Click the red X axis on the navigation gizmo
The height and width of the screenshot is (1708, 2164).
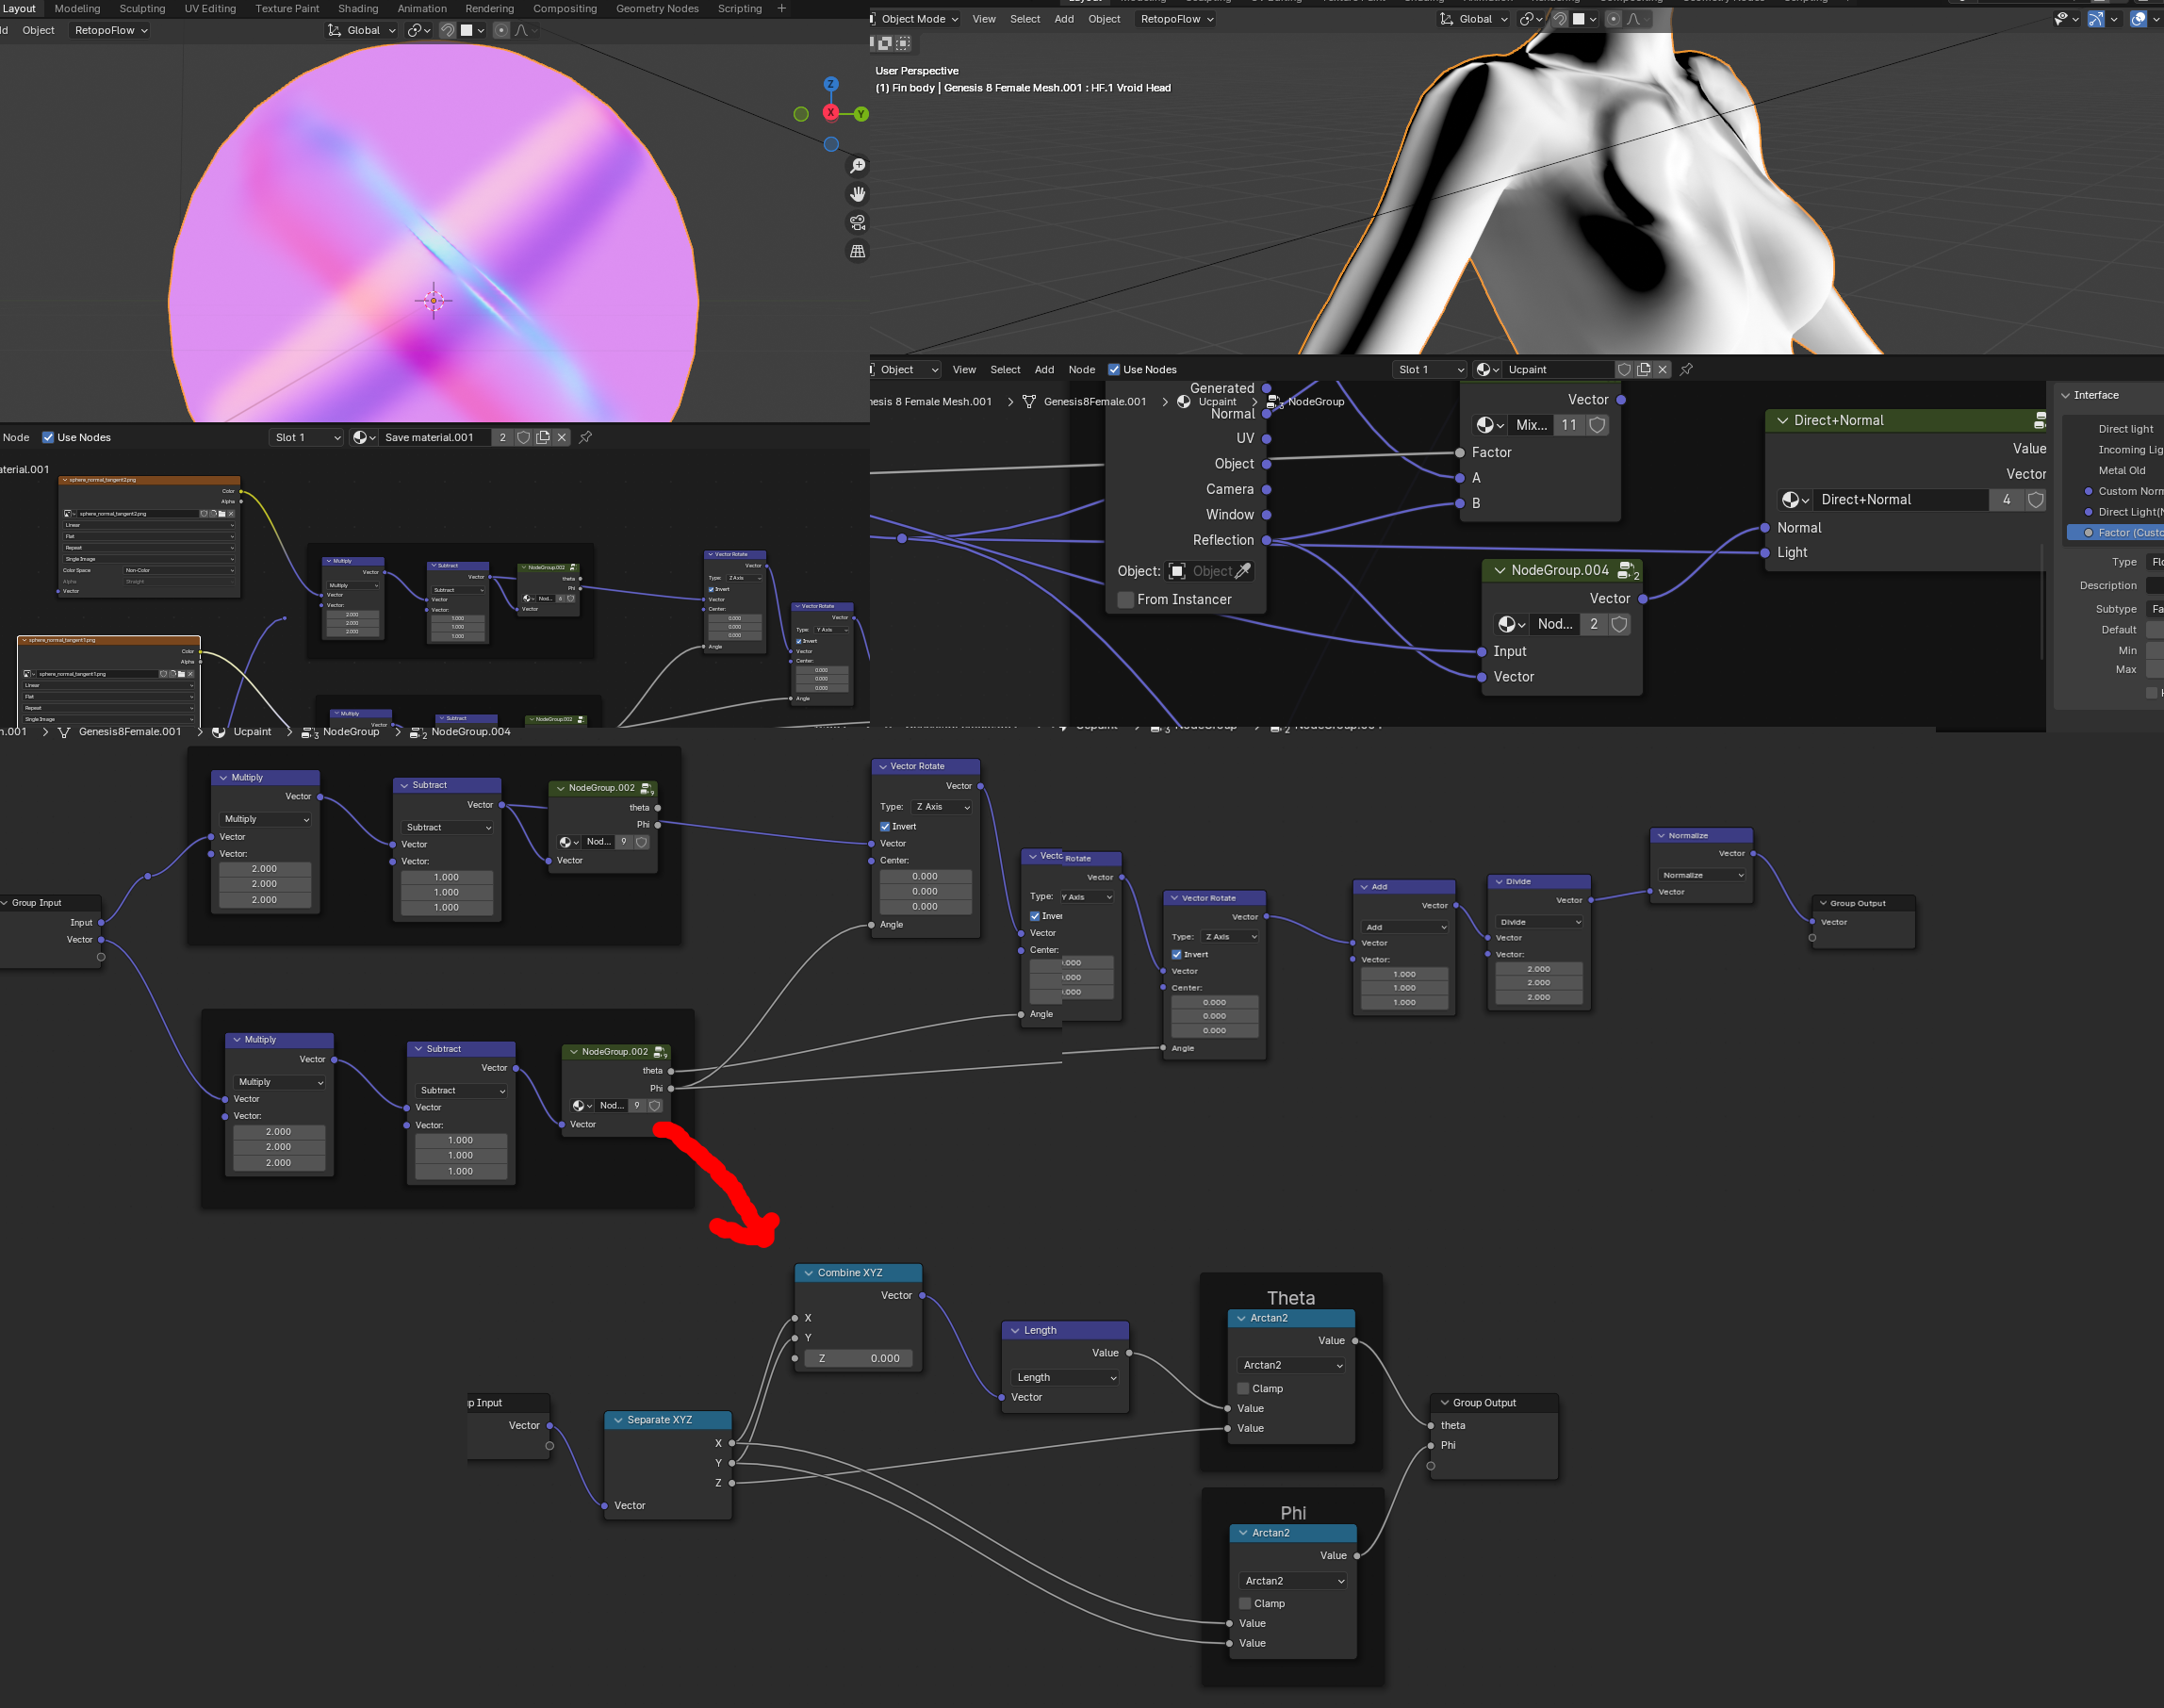[x=831, y=112]
